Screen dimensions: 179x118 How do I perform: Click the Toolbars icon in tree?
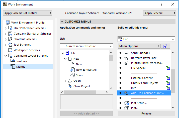click(x=13, y=61)
